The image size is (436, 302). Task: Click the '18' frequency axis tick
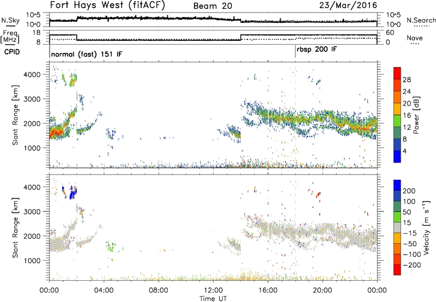click(37, 33)
